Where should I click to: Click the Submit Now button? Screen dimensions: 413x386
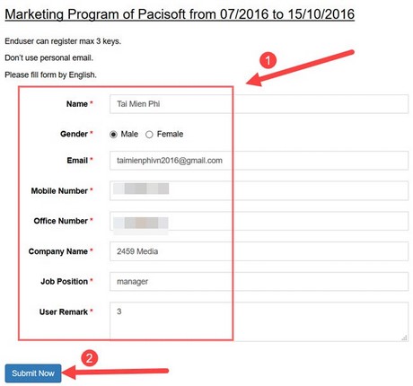tap(33, 373)
